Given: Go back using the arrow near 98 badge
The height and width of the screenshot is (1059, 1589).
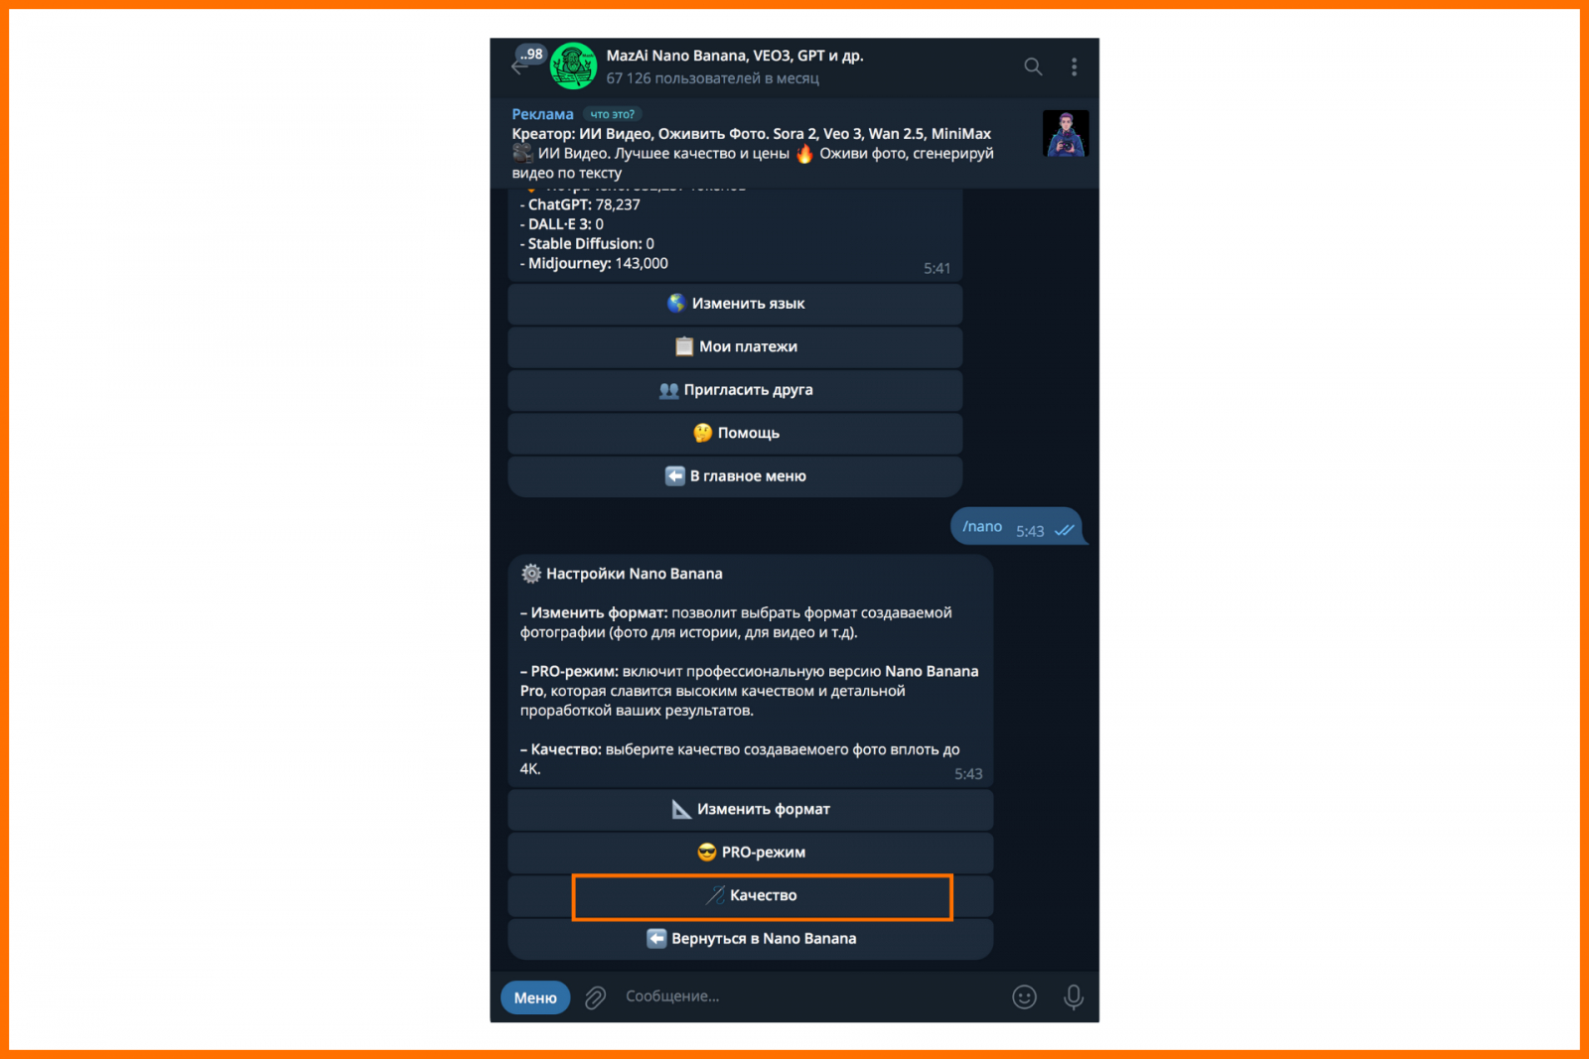Looking at the screenshot, I should click(518, 67).
